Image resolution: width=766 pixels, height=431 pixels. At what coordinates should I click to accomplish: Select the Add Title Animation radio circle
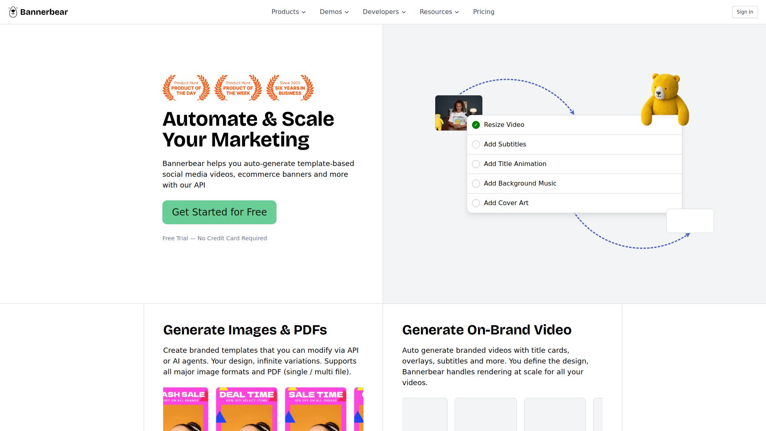point(476,164)
